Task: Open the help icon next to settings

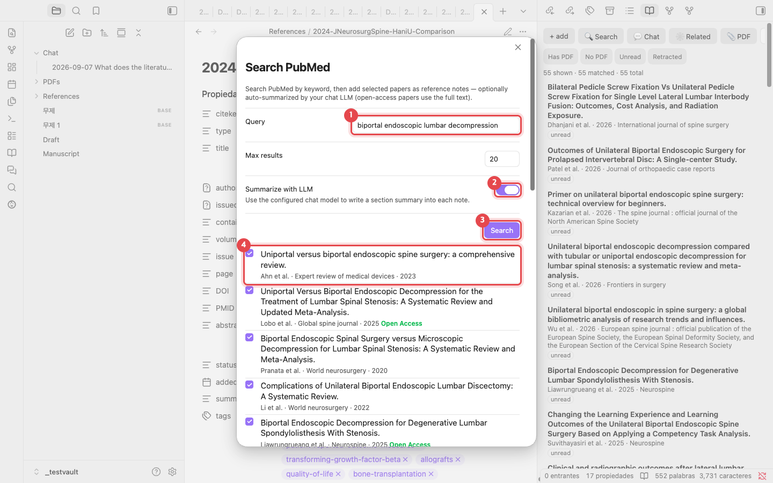Action: (156, 472)
